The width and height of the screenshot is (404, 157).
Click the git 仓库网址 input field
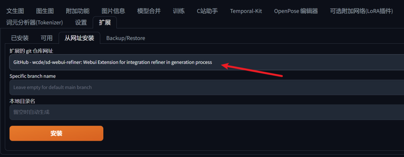click(206, 62)
